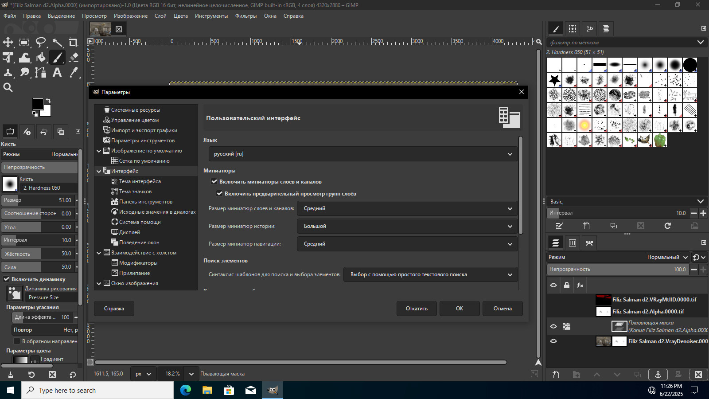Open layer and channel thumbnail size dropdown
Image resolution: width=709 pixels, height=399 pixels.
(407, 208)
